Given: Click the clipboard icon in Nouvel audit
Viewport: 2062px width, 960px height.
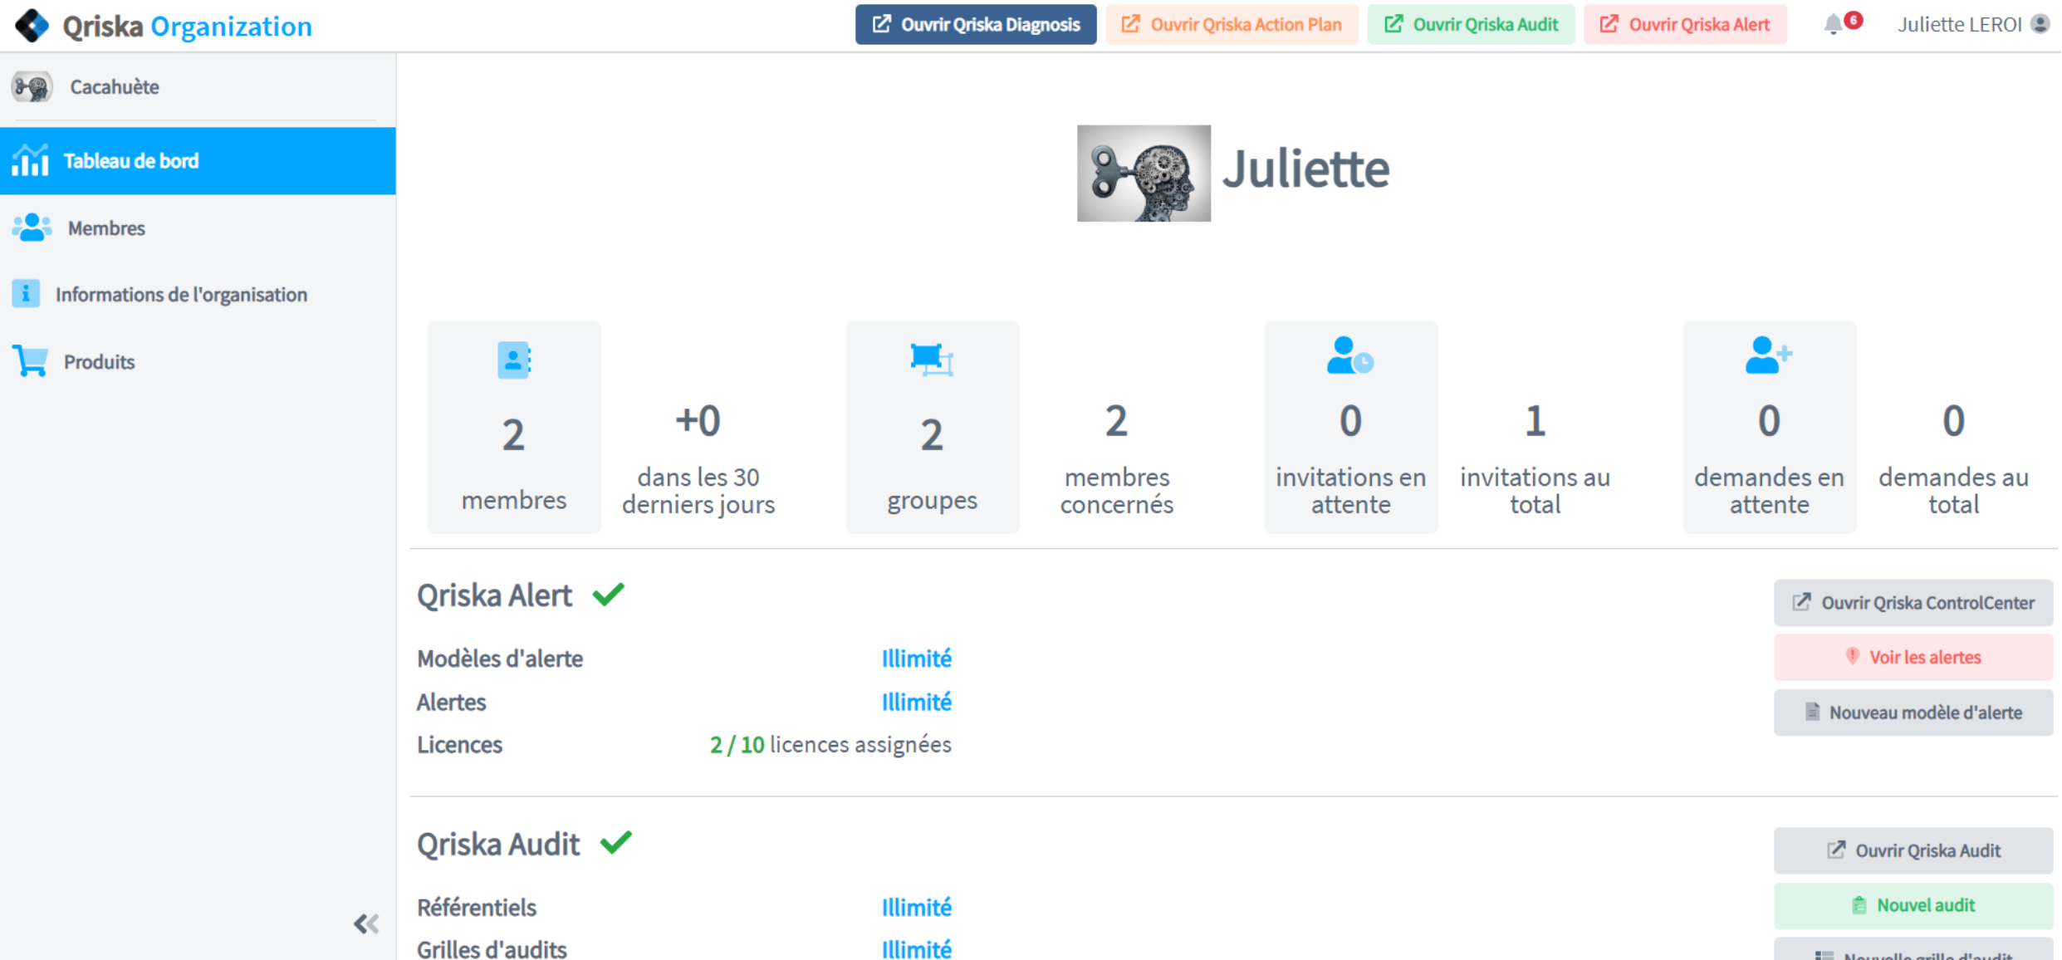Looking at the screenshot, I should coord(1859,905).
